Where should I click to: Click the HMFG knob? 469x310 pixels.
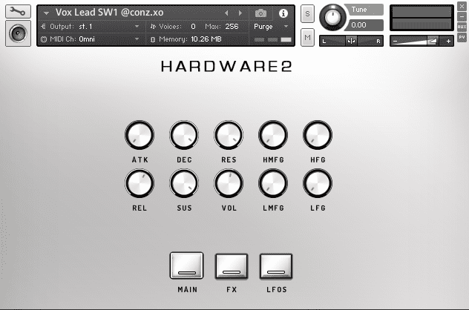273,135
